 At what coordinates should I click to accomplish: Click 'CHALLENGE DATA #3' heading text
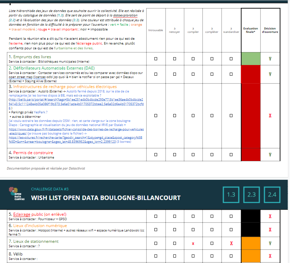(x=50, y=189)
